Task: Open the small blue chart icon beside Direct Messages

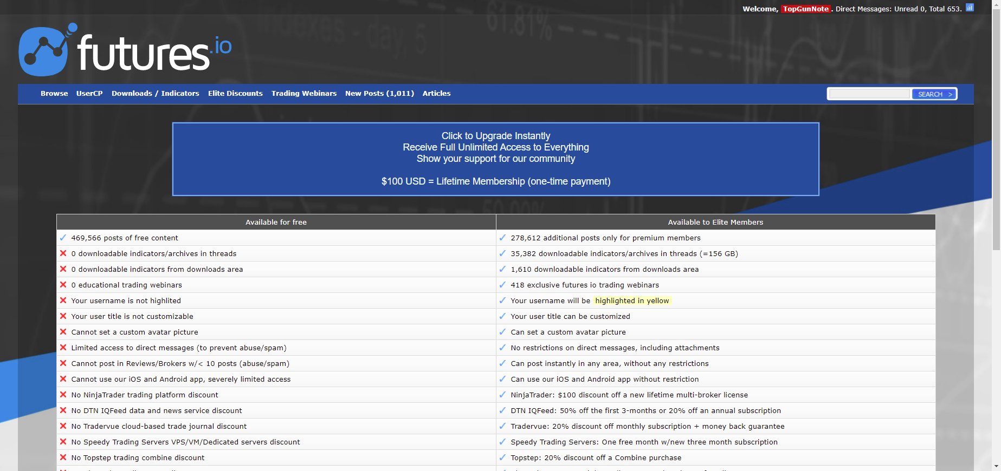Action: [x=970, y=8]
